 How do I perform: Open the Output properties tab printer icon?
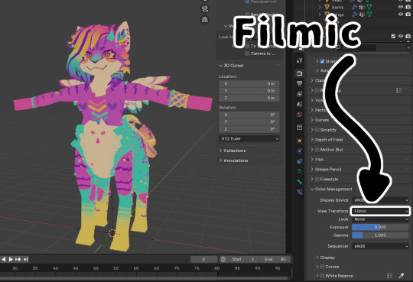(300, 84)
